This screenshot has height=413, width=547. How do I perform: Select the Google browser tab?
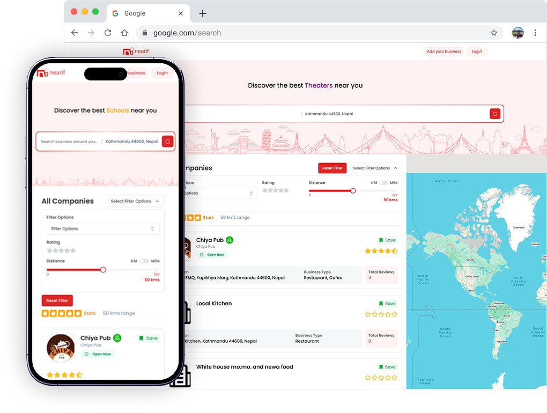pyautogui.click(x=145, y=13)
